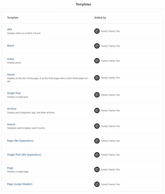Open the Index template
Screen dimensions: 165x194
pyautogui.click(x=11, y=59)
